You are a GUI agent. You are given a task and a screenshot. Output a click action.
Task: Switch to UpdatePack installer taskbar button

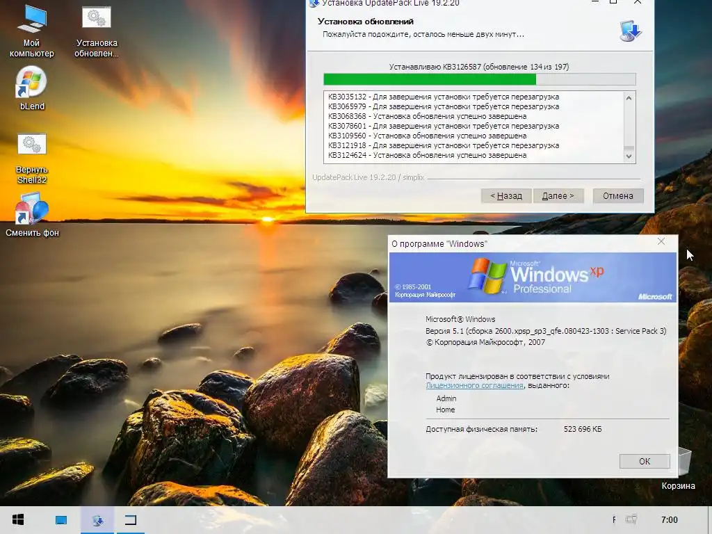[97, 520]
